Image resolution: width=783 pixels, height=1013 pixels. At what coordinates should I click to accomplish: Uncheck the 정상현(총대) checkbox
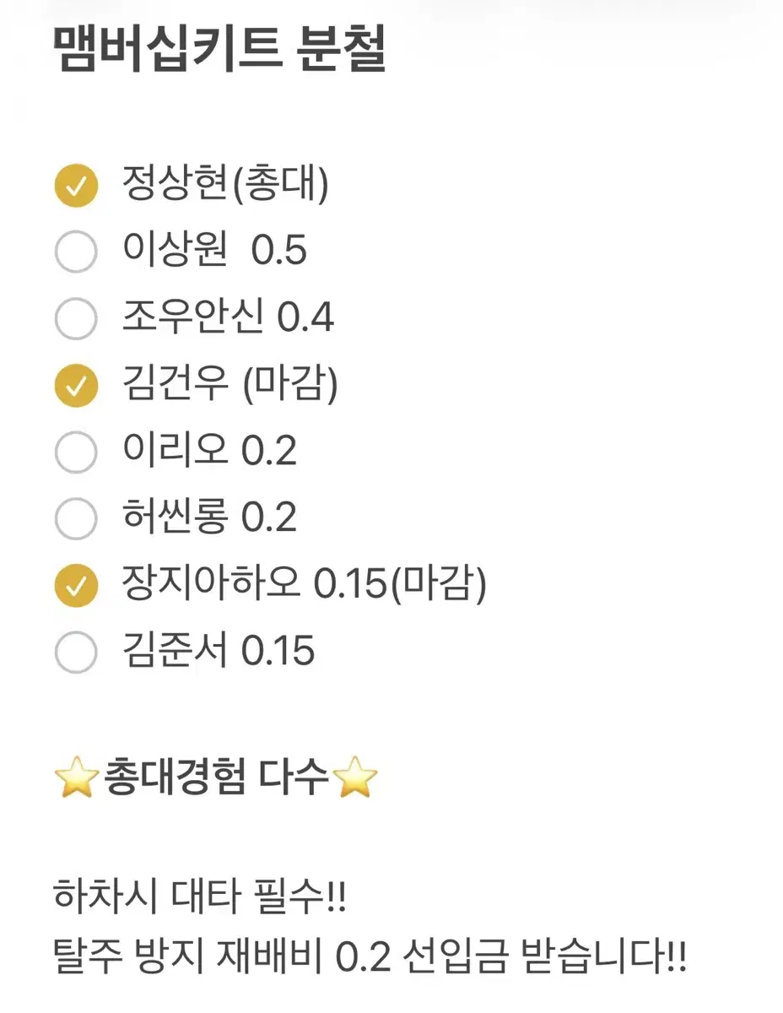pyautogui.click(x=76, y=186)
